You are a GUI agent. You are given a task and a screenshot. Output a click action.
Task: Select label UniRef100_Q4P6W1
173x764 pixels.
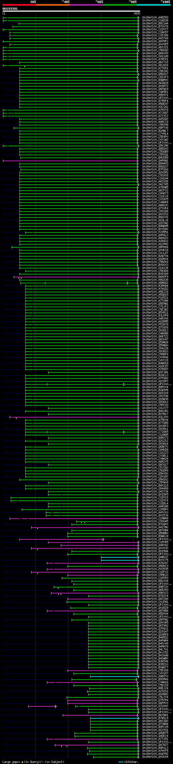(155, 160)
